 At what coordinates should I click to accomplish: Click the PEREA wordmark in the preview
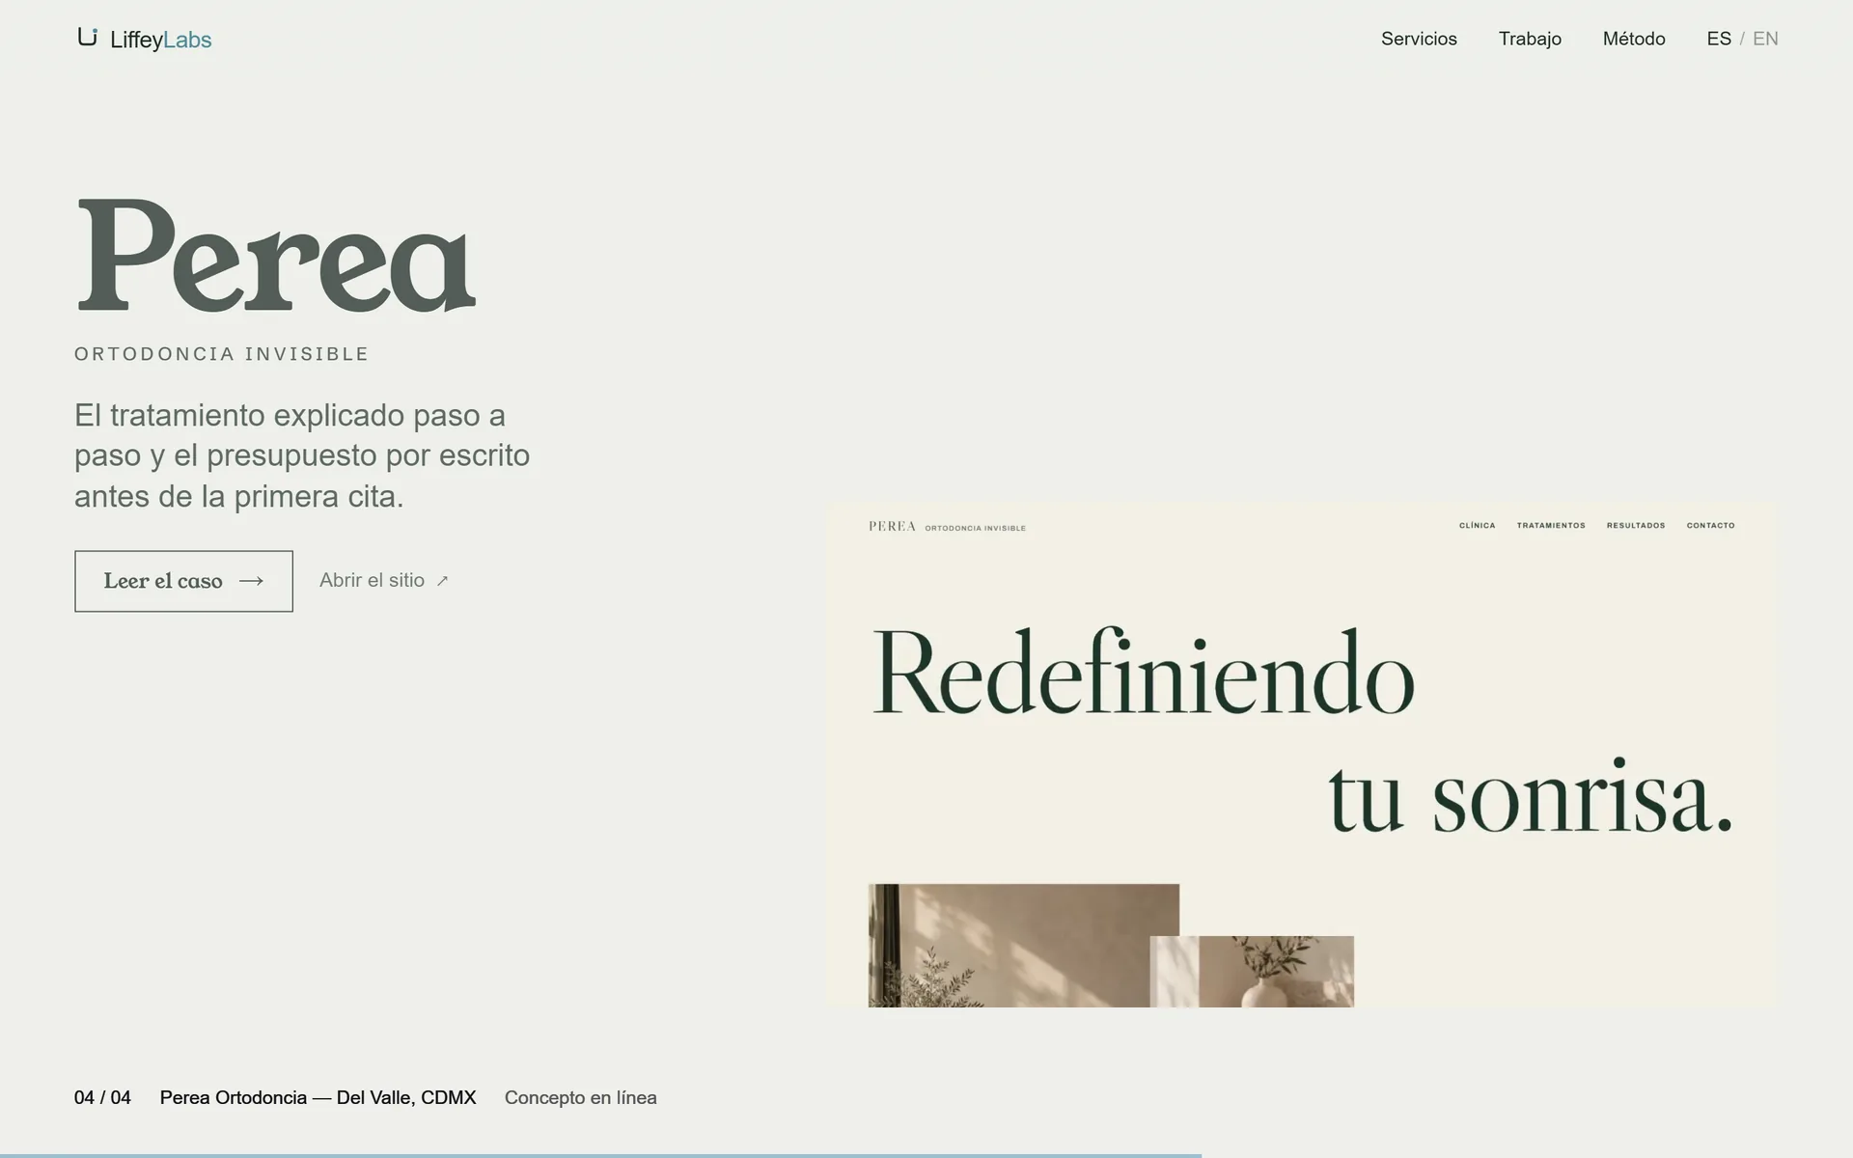pos(892,526)
